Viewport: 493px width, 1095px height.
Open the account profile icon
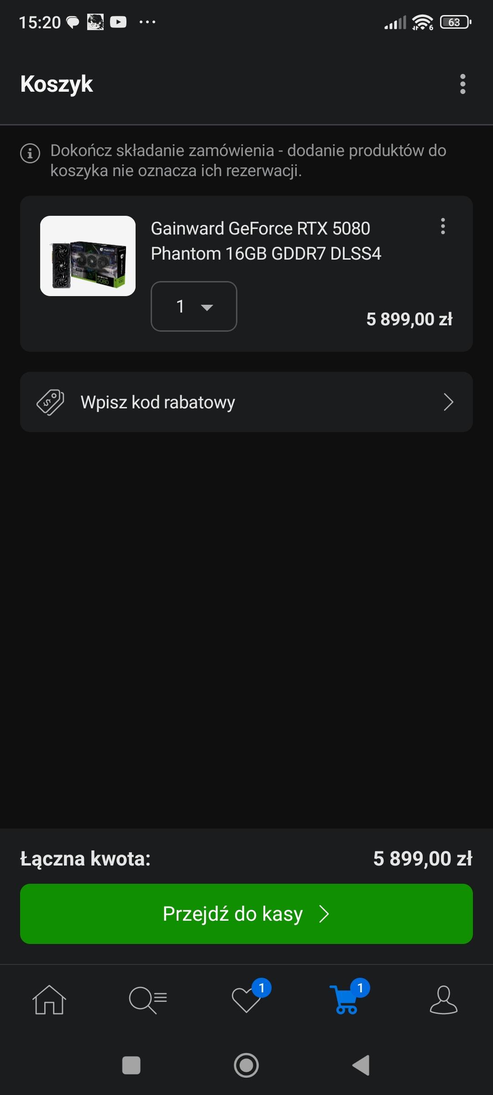tap(443, 1000)
